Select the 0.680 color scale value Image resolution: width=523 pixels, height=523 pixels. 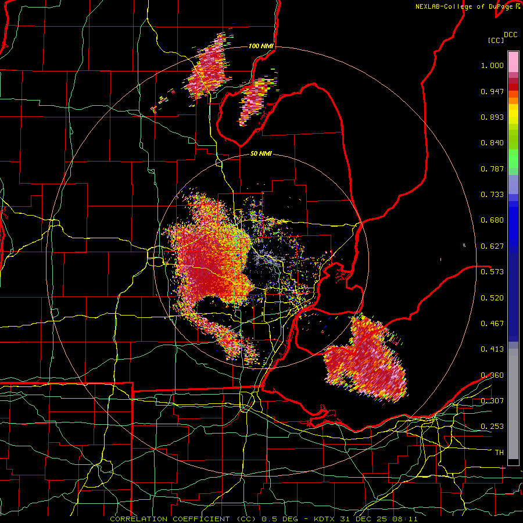[x=492, y=220]
